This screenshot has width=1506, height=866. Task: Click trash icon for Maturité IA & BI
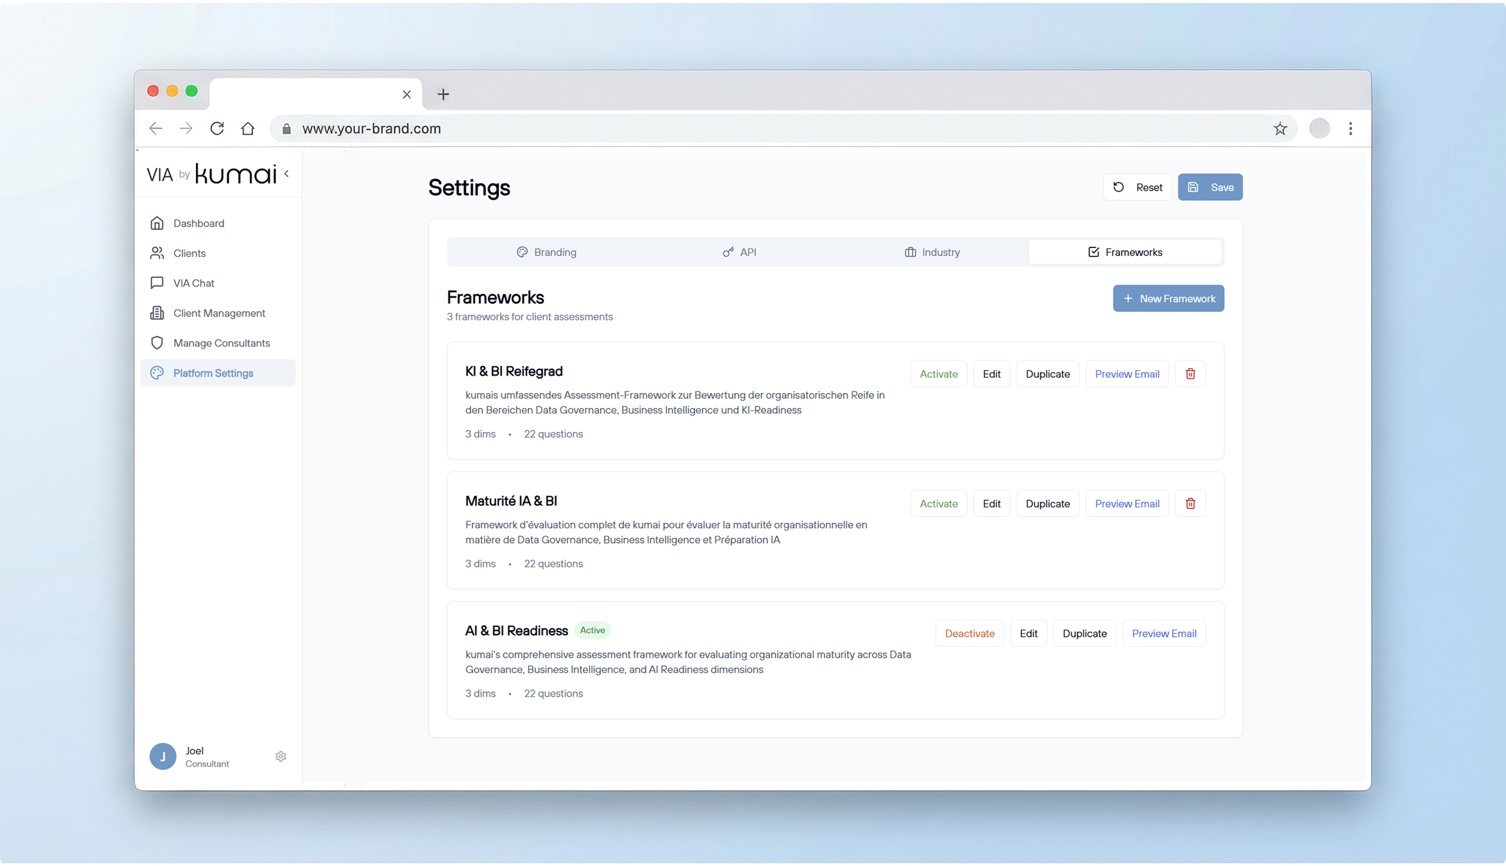pyautogui.click(x=1190, y=503)
